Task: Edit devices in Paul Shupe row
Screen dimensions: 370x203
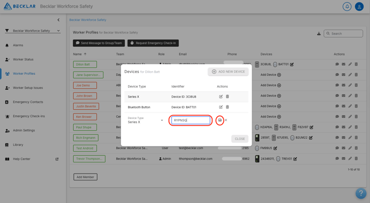Action: coord(311,127)
